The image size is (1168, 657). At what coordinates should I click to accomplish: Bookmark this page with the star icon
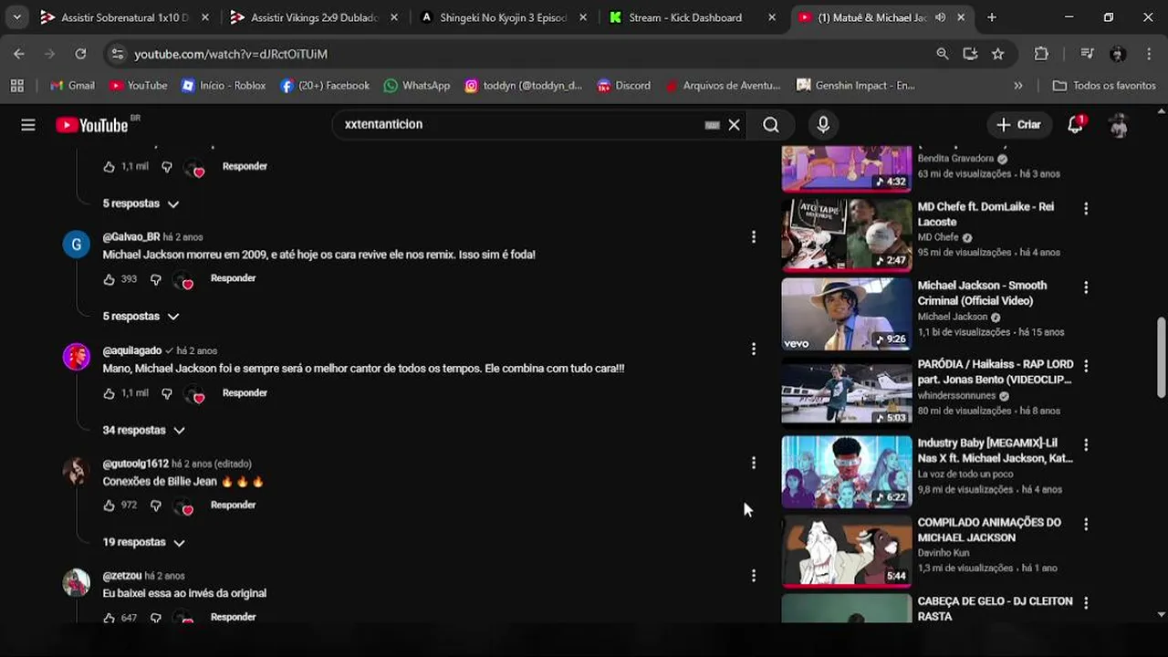coord(998,54)
